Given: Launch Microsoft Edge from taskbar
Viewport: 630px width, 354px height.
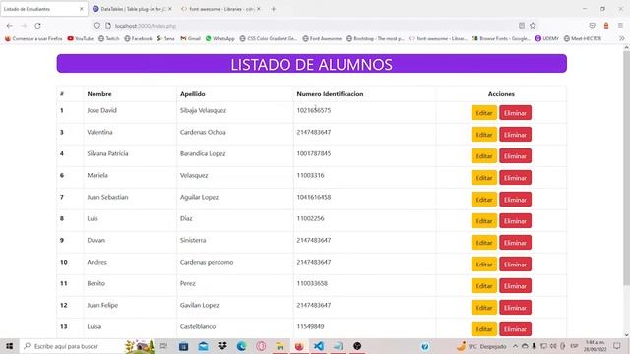Looking at the screenshot, I should 241,346.
